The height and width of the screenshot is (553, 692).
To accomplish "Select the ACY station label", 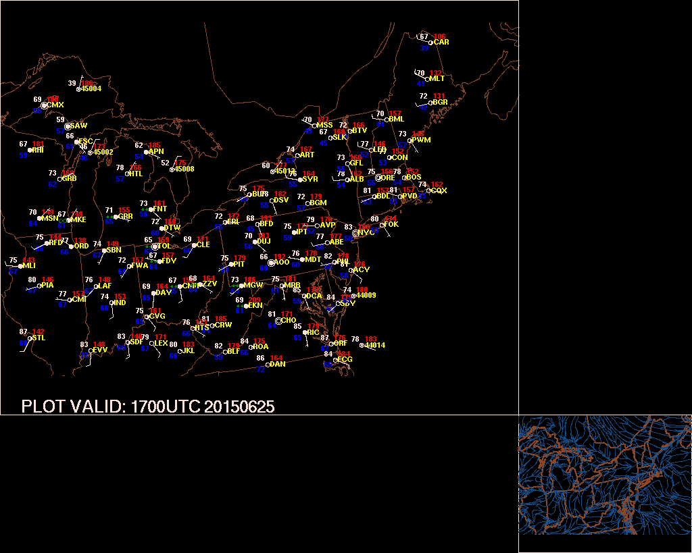I will 362,270.
